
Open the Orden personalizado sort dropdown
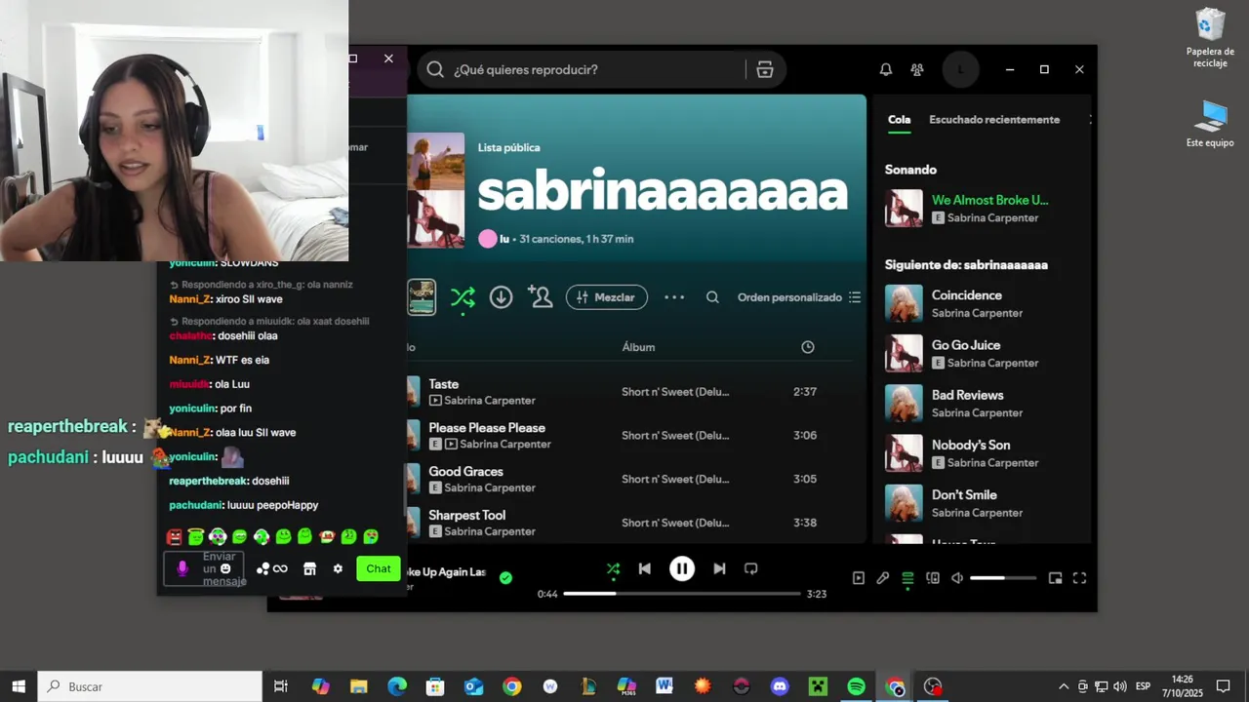click(x=799, y=297)
